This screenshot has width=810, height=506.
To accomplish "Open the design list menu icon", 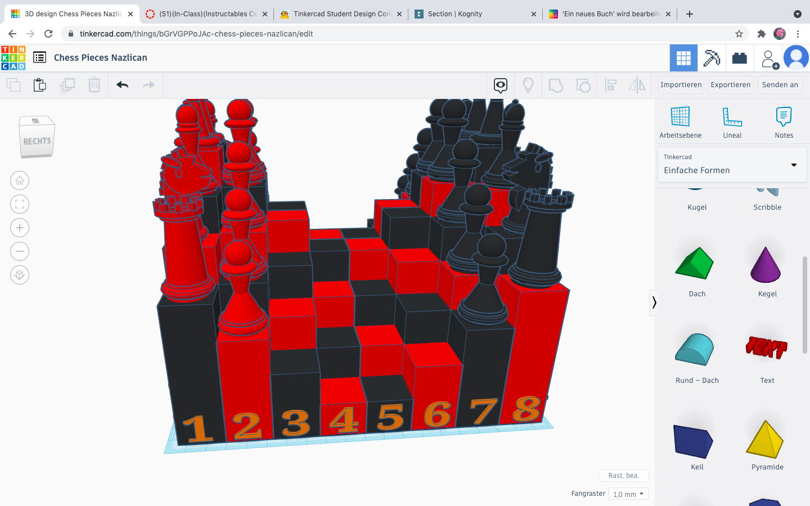I will point(39,57).
